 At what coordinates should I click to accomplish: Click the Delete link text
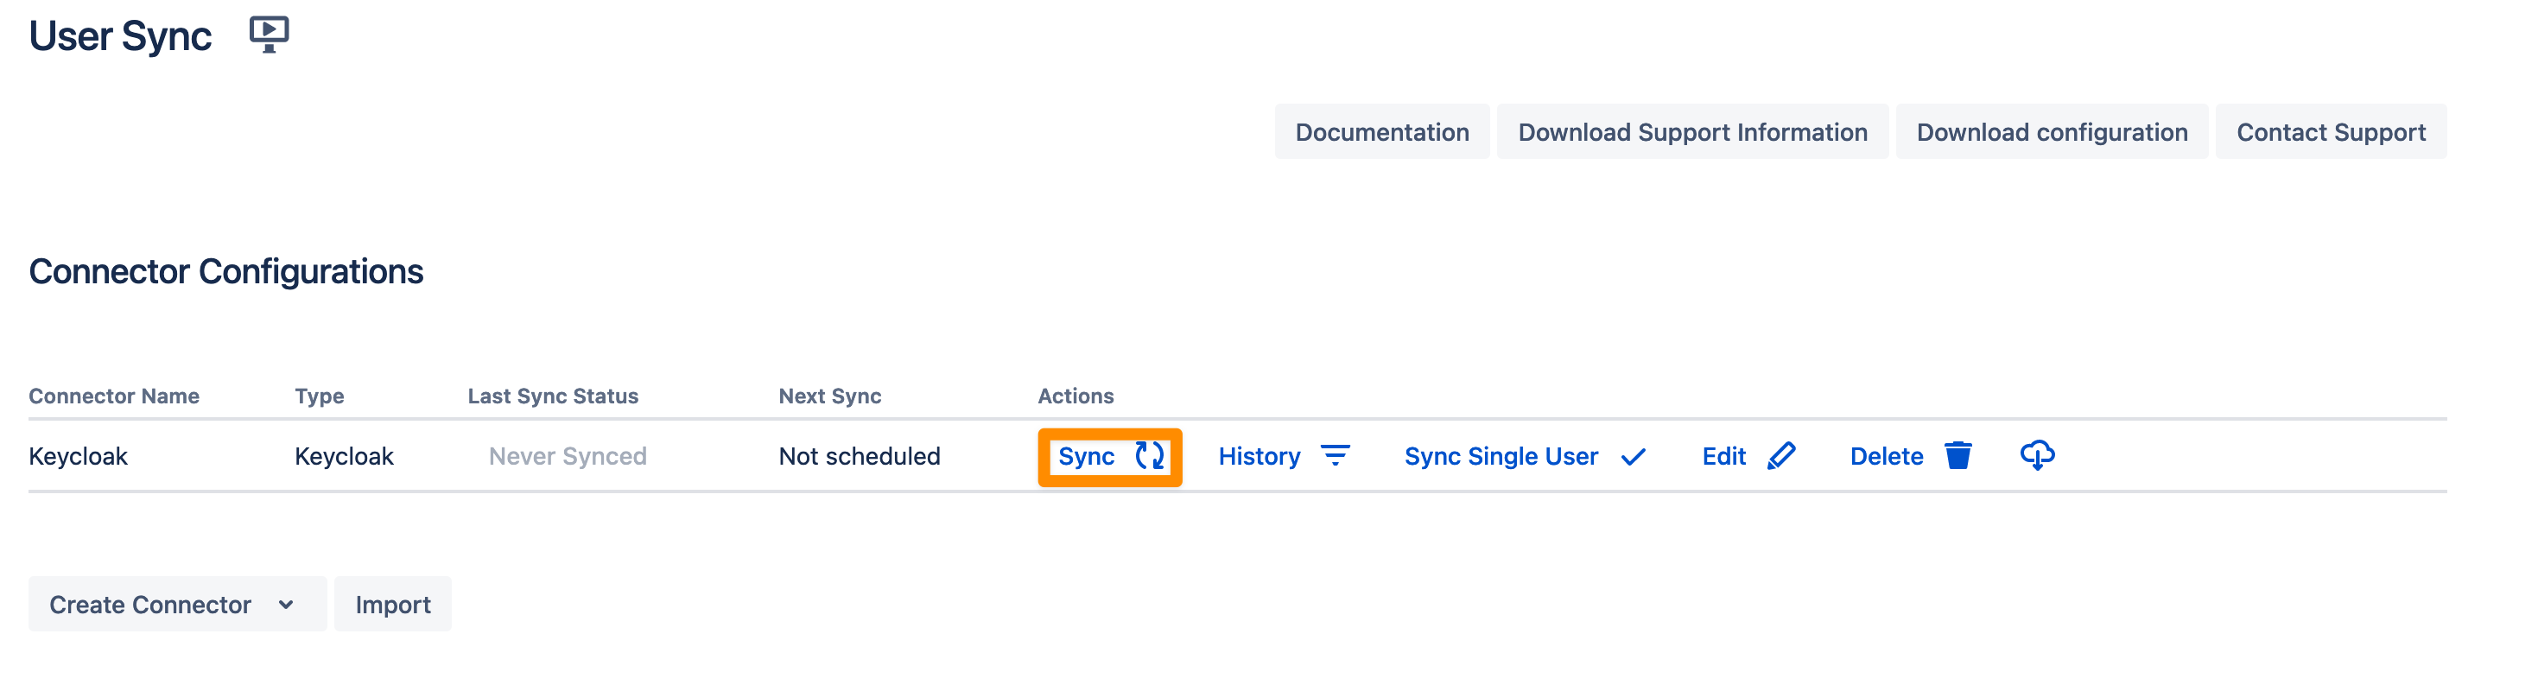1886,456
